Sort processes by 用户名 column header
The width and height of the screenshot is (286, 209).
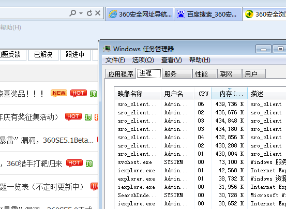point(177,94)
